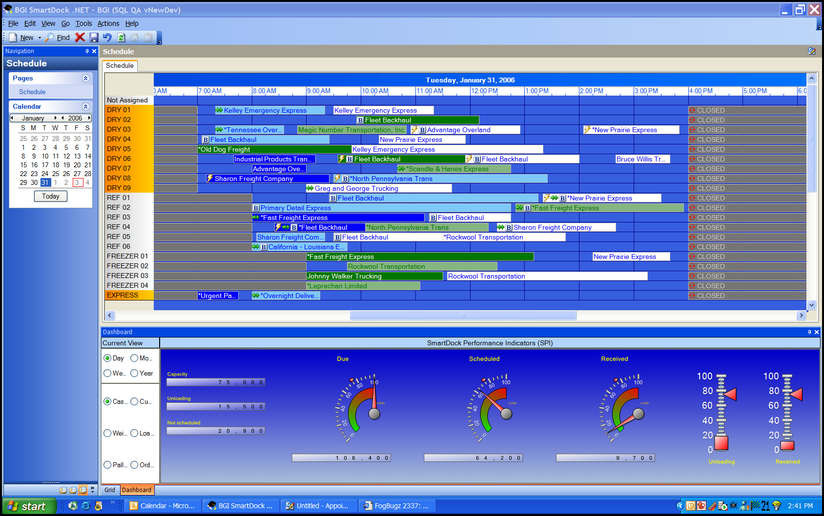Click the New document toolbar icon

tap(13, 38)
